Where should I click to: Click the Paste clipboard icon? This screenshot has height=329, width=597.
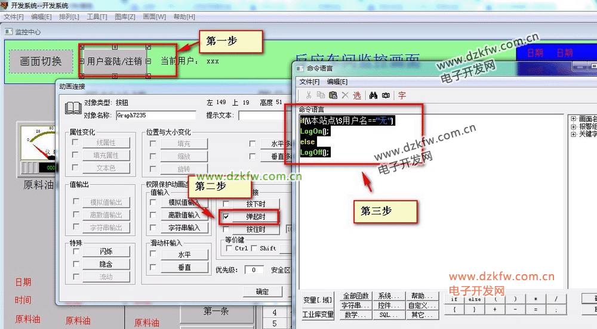[x=333, y=95]
